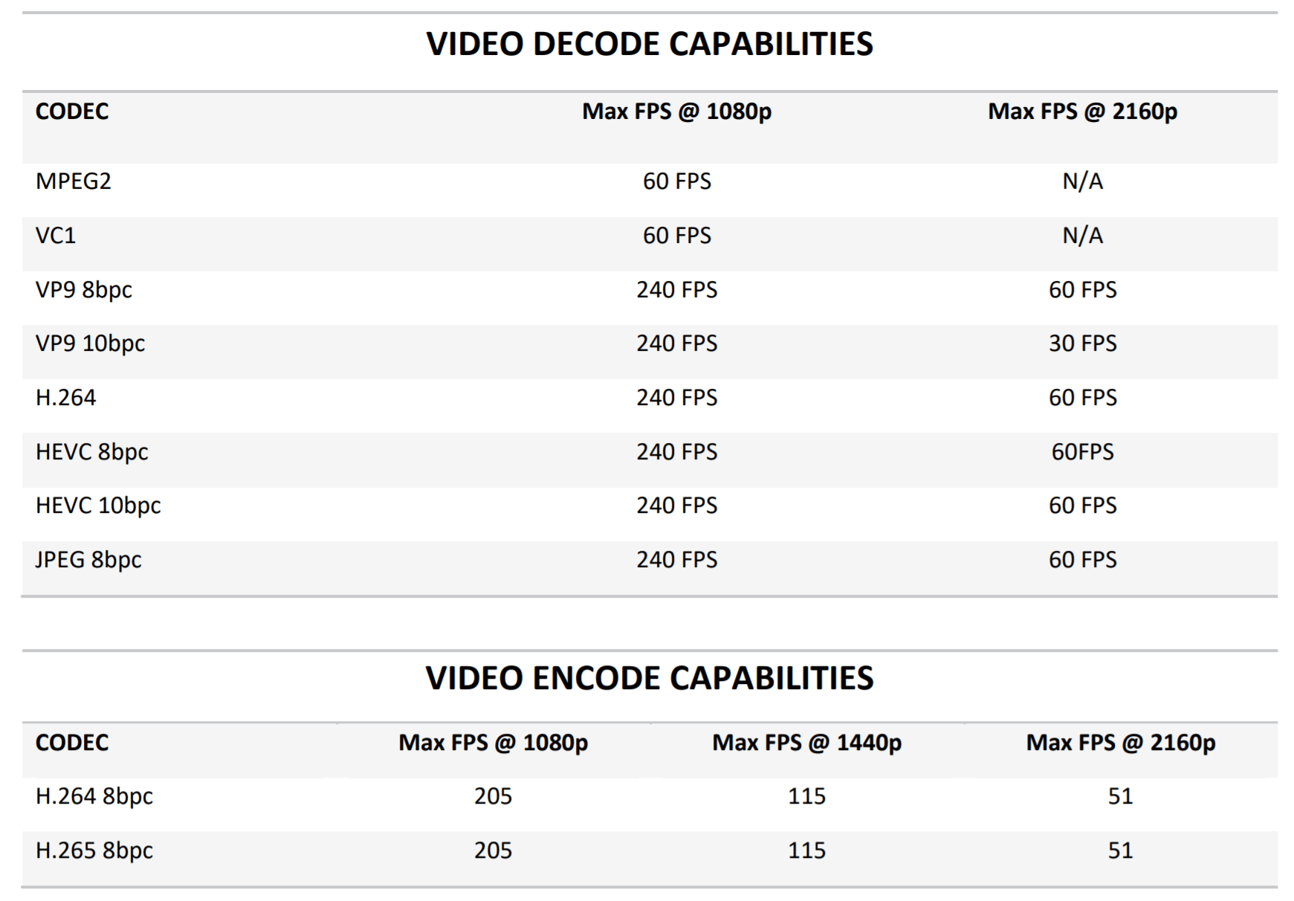Select the CODEC header in the encode table
The height and width of the screenshot is (901, 1294).
tap(72, 743)
